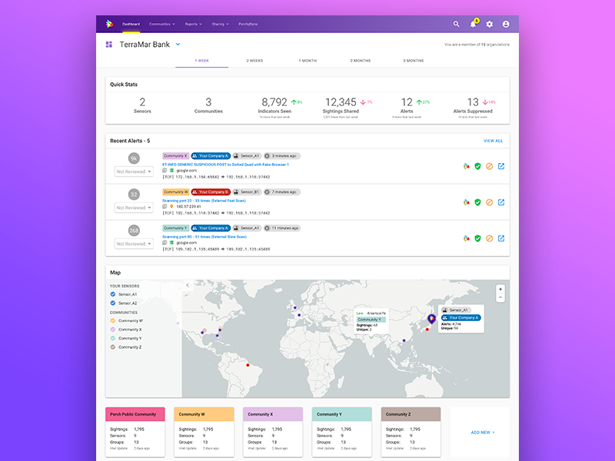Image resolution: width=615 pixels, height=461 pixels.
Task: Click the Community Y map tooltip popup
Action: point(371,320)
